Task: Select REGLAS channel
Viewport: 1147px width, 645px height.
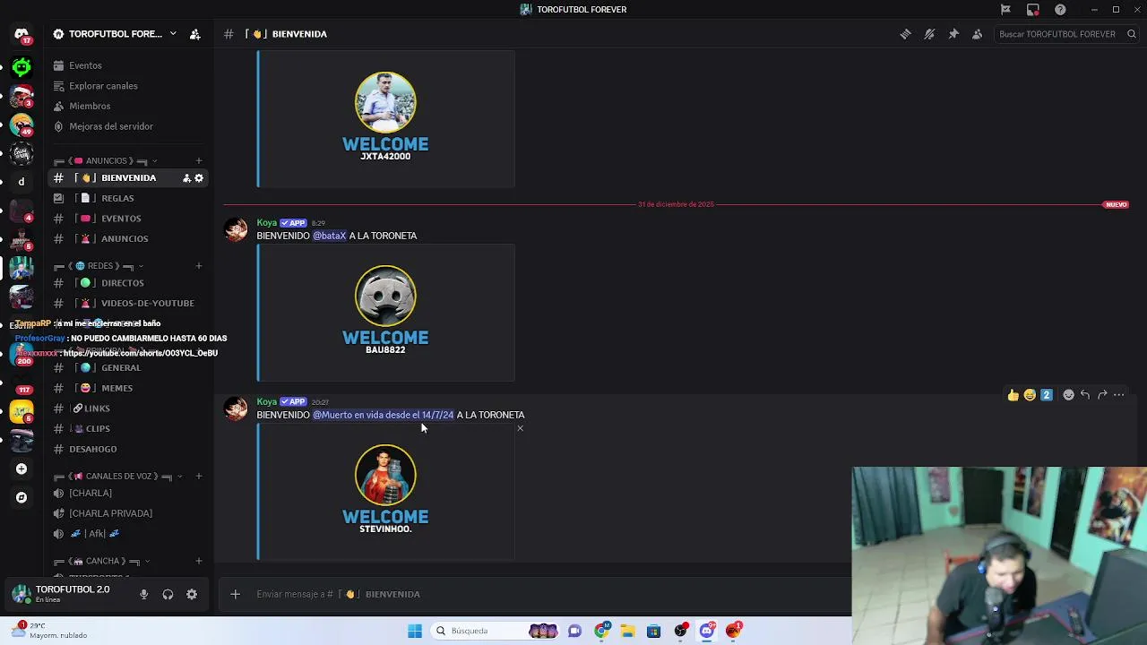Action: (x=129, y=198)
